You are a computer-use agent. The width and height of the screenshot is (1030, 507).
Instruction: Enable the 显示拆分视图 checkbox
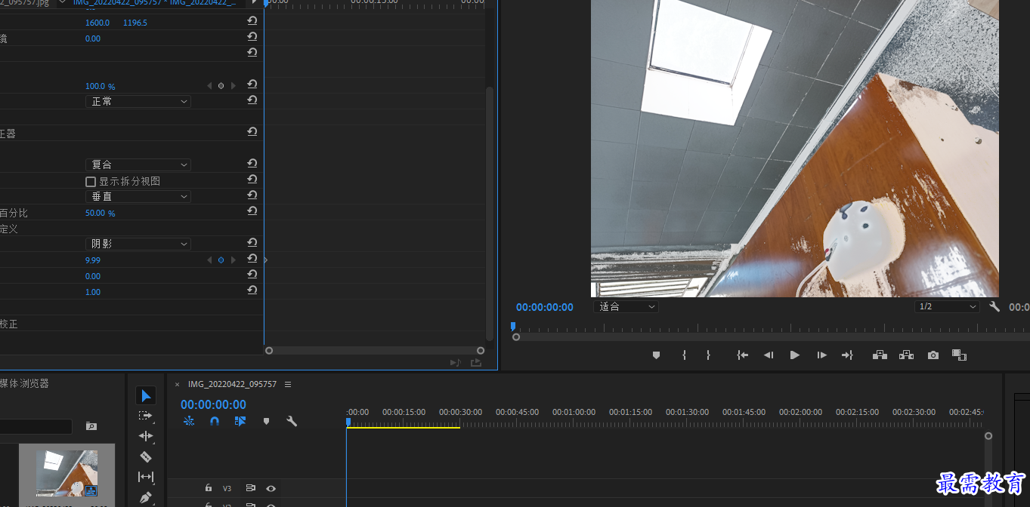91,182
